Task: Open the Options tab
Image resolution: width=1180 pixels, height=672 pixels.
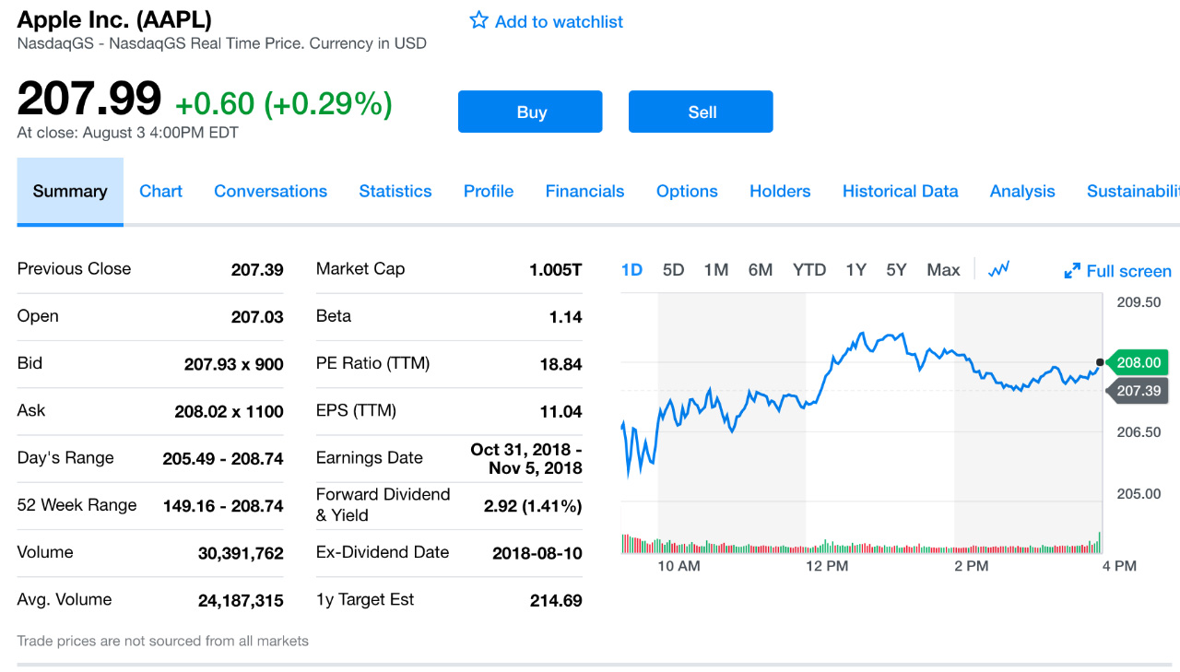Action: coord(687,192)
